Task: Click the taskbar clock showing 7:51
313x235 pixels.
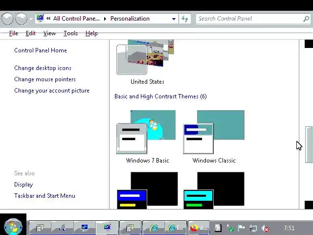Action: coord(289,228)
